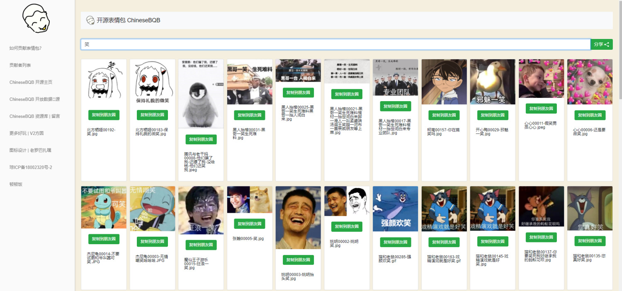Image resolution: width=622 pixels, height=291 pixels.
Task: Open 更多好玩 | V2方圆 link
Action: [x=27, y=133]
